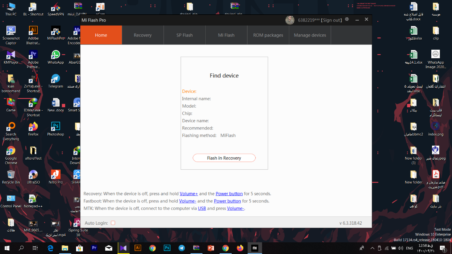Image resolution: width=452 pixels, height=254 pixels.
Task: Open the Manage devices tab
Action: [x=310, y=35]
